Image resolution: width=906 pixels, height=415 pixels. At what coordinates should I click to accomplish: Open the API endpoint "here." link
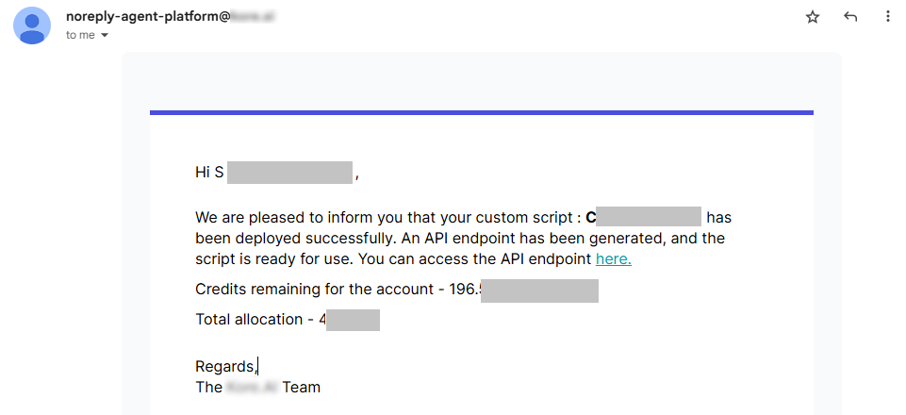(613, 258)
